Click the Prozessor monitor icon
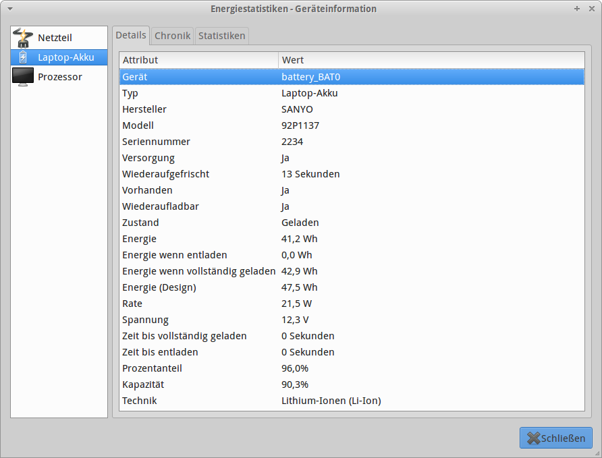 (23, 77)
